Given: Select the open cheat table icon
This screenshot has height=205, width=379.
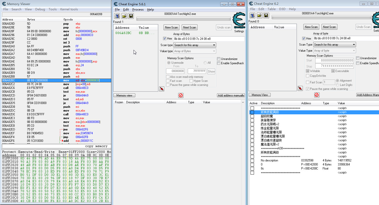Looking at the screenshot, I should pos(124,16).
